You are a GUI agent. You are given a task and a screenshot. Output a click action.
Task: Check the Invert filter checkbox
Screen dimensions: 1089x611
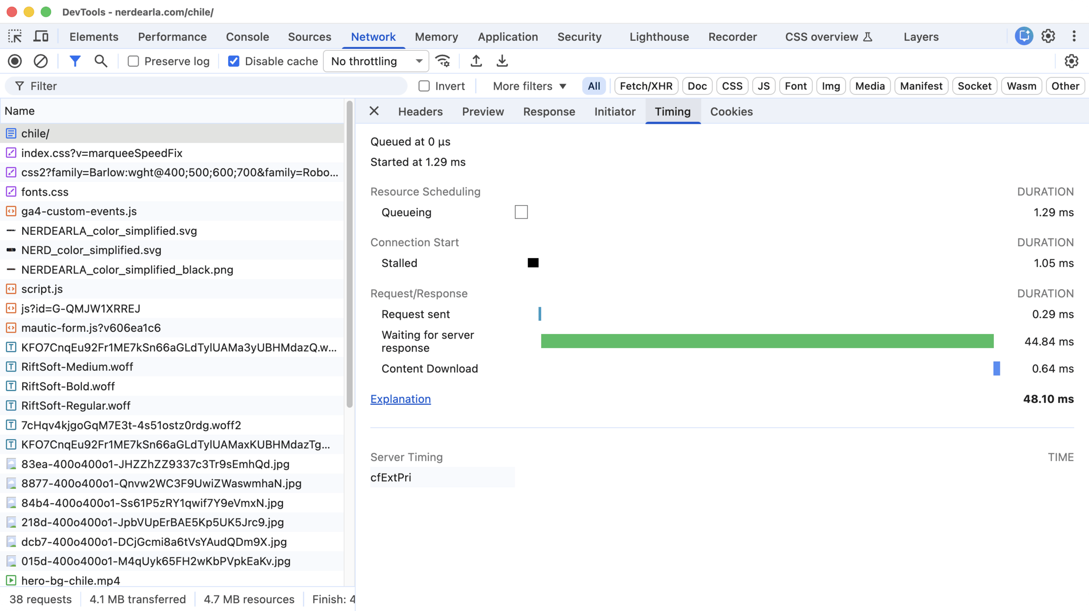coord(424,86)
